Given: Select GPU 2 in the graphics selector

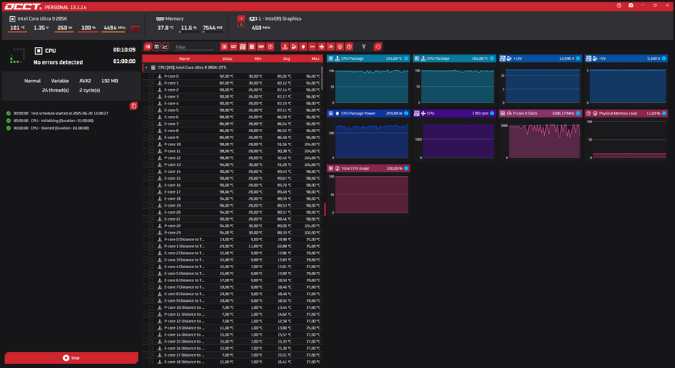Looking at the screenshot, I should coord(241,25).
